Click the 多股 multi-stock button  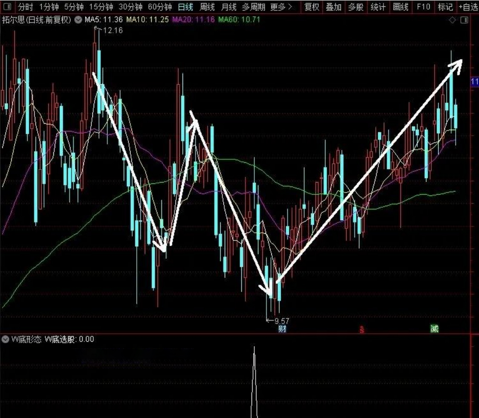point(356,7)
